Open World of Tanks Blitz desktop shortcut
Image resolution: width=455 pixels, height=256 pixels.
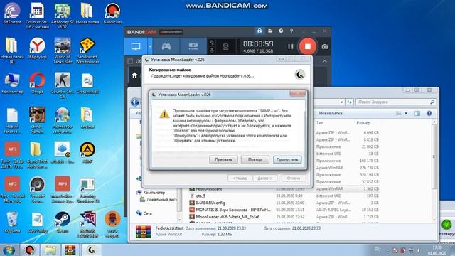click(63, 50)
